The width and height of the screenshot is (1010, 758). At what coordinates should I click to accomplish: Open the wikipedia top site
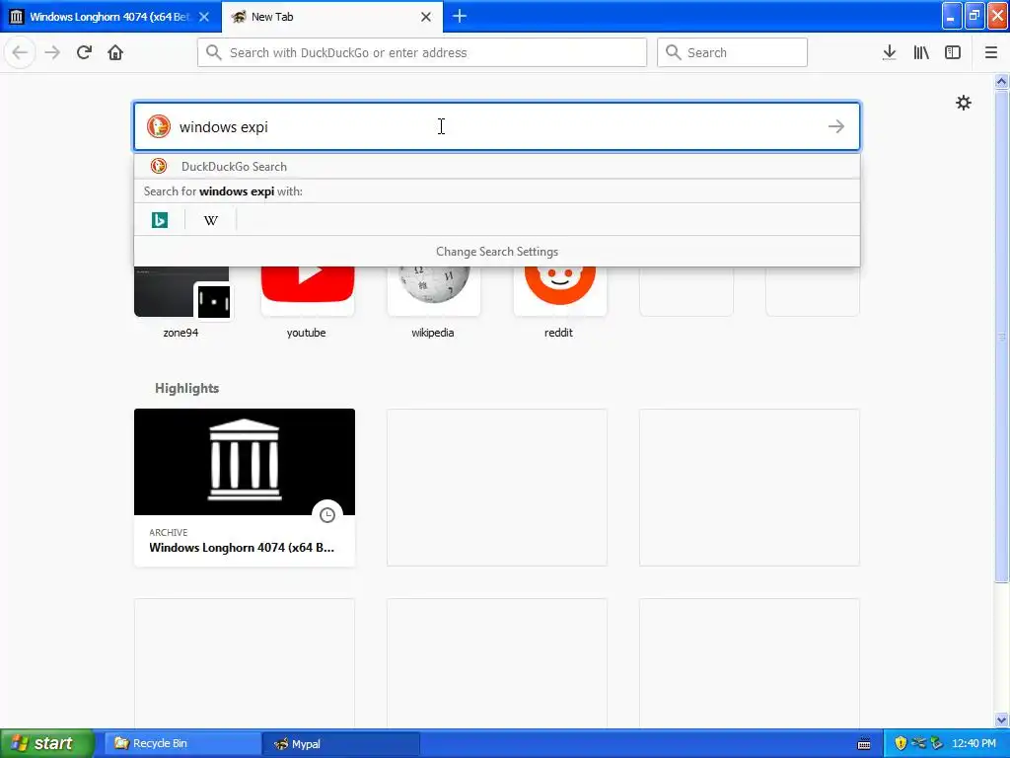click(434, 302)
